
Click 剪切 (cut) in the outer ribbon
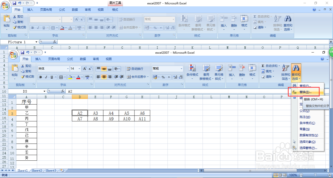click(18, 17)
